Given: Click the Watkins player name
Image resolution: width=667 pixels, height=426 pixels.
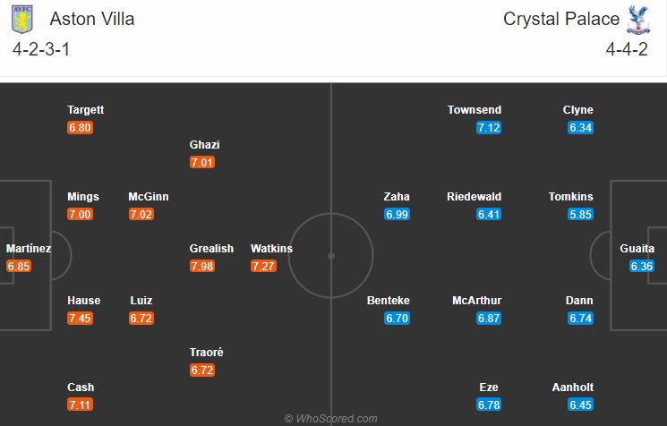Looking at the screenshot, I should 271,248.
